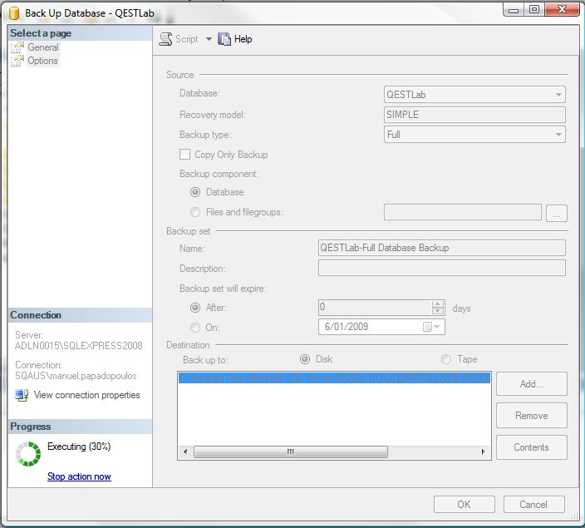The image size is (585, 528).
Task: Select the Options page icon
Action: [18, 61]
